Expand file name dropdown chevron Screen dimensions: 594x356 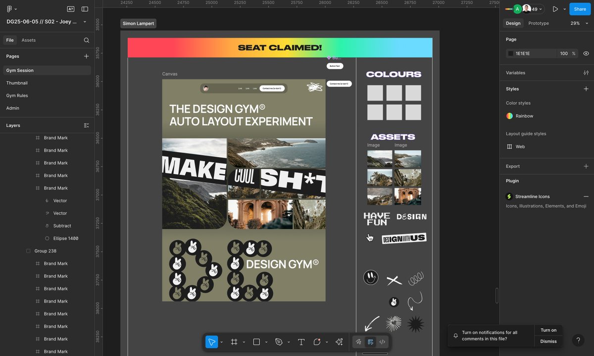pyautogui.click(x=85, y=22)
